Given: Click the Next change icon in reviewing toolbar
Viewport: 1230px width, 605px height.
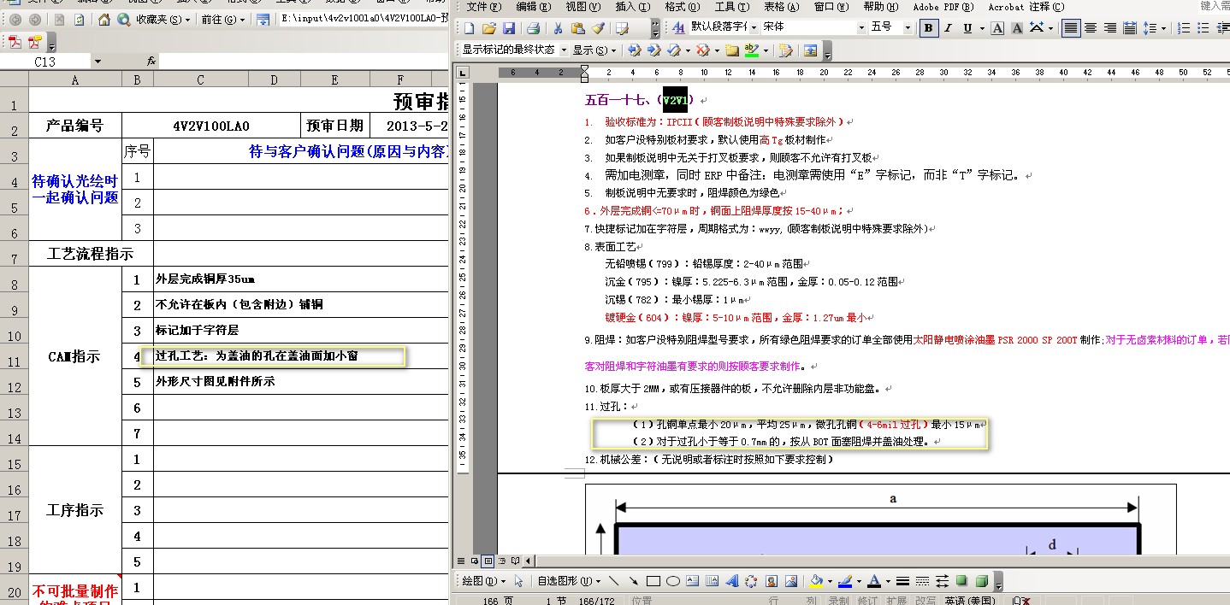Looking at the screenshot, I should pos(654,50).
